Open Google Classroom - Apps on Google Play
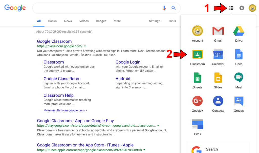259x153 pixels. (x=75, y=121)
